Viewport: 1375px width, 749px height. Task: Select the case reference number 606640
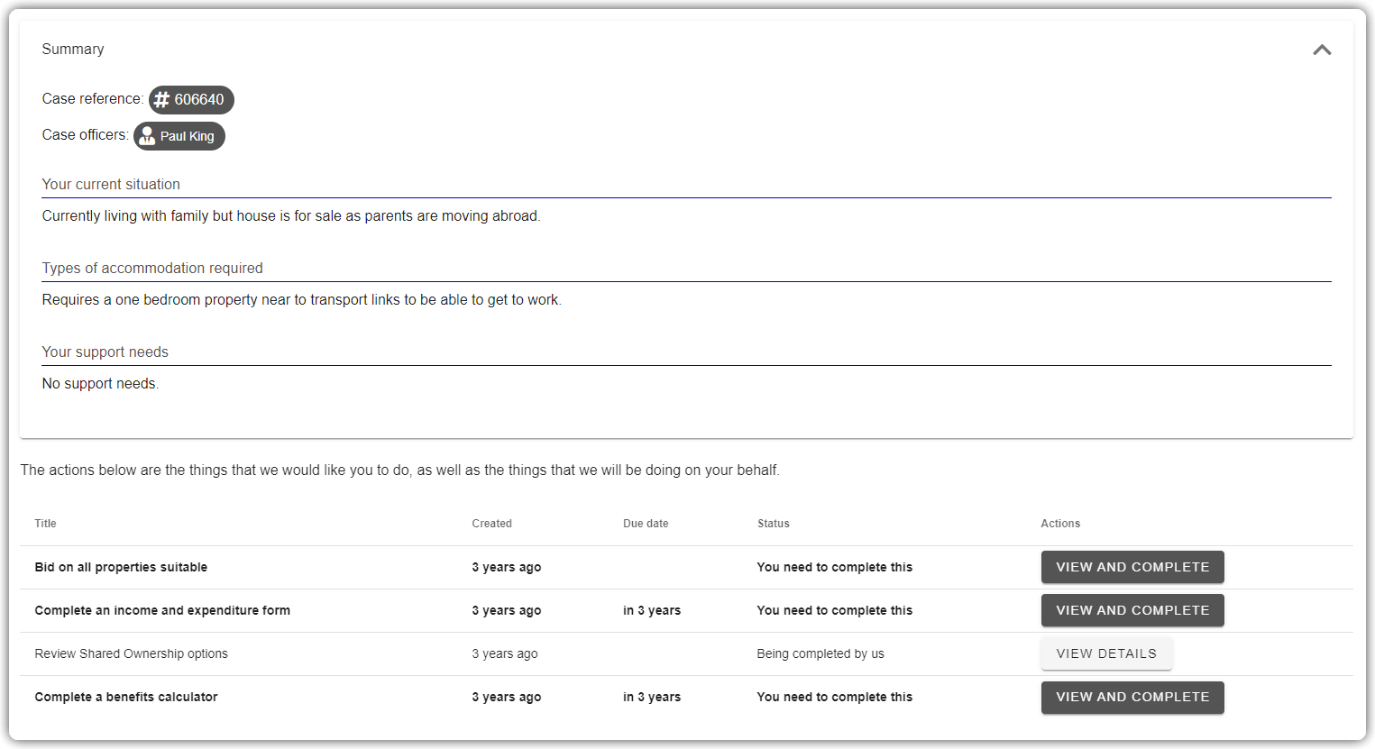coord(199,100)
